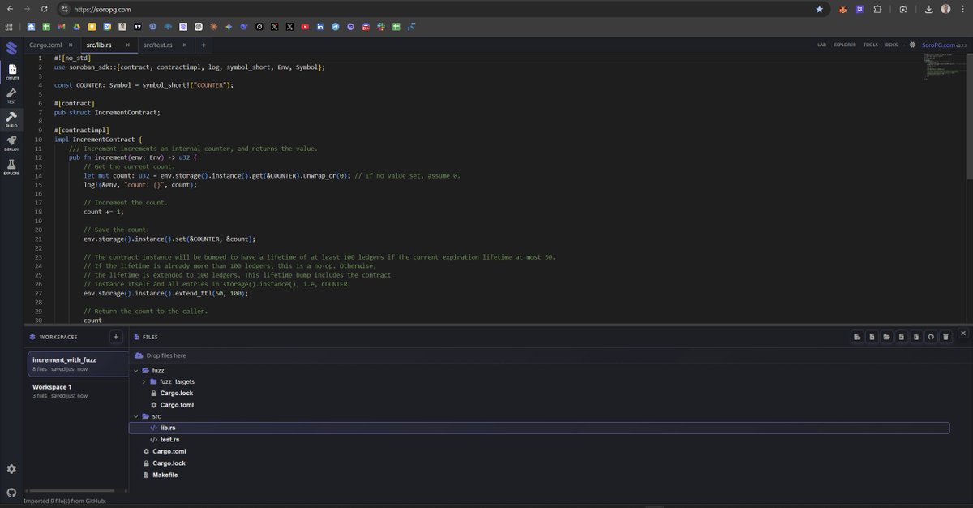The image size is (973, 508).
Task: Switch to the src/test.rs editor tab
Action: point(158,45)
